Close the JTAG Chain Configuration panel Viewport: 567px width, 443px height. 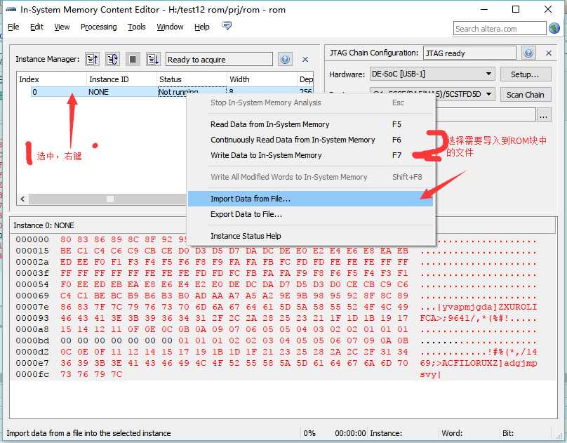549,53
